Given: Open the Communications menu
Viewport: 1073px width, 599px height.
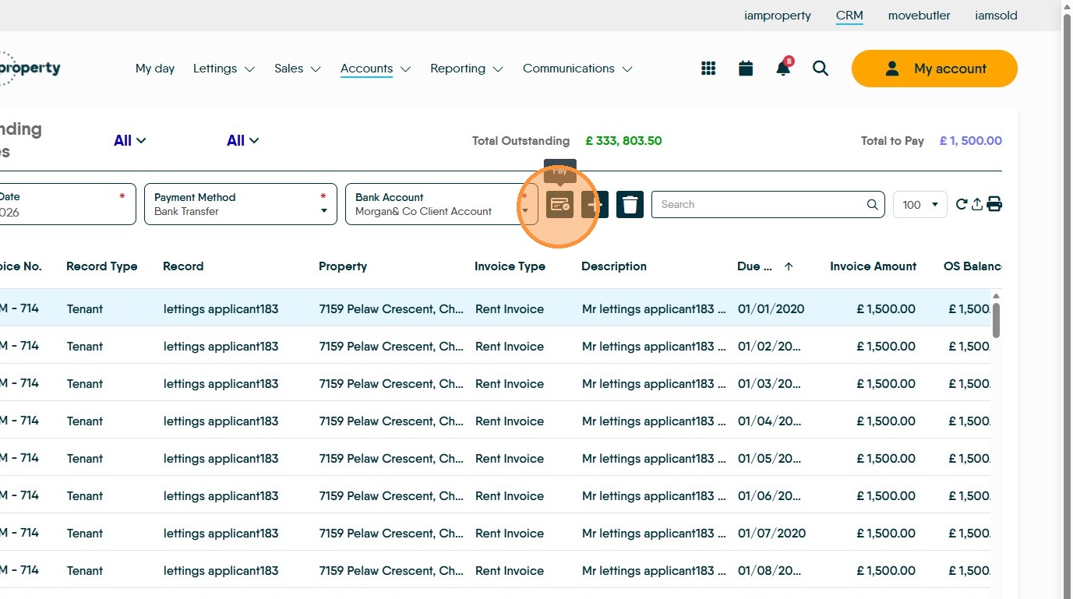Looking at the screenshot, I should [577, 69].
